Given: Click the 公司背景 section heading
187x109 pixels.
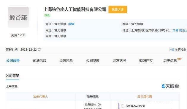Looking at the screenshot, I should coord(12,76).
